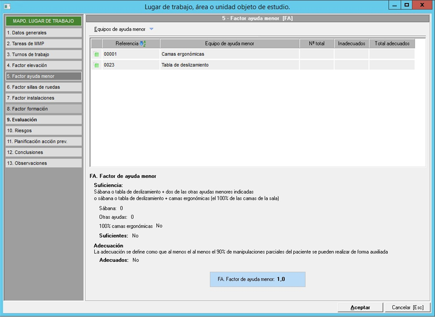Open 4. Factor elevación section

(x=43, y=65)
